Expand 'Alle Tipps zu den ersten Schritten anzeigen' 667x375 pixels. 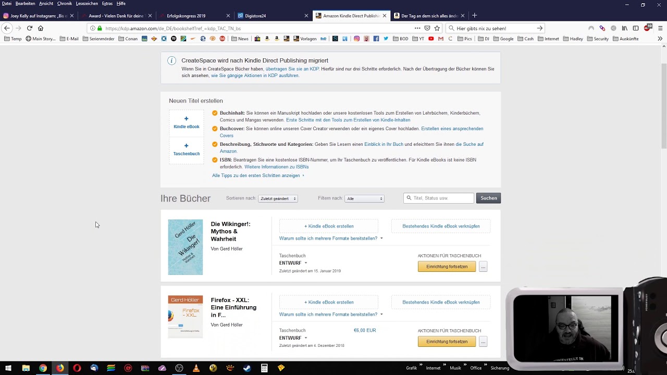(258, 176)
